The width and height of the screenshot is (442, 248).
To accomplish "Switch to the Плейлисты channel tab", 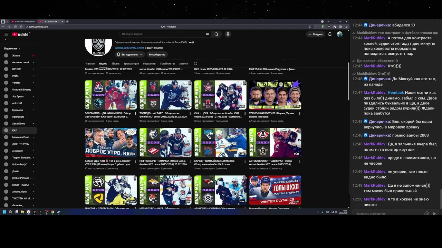I will [x=167, y=64].
